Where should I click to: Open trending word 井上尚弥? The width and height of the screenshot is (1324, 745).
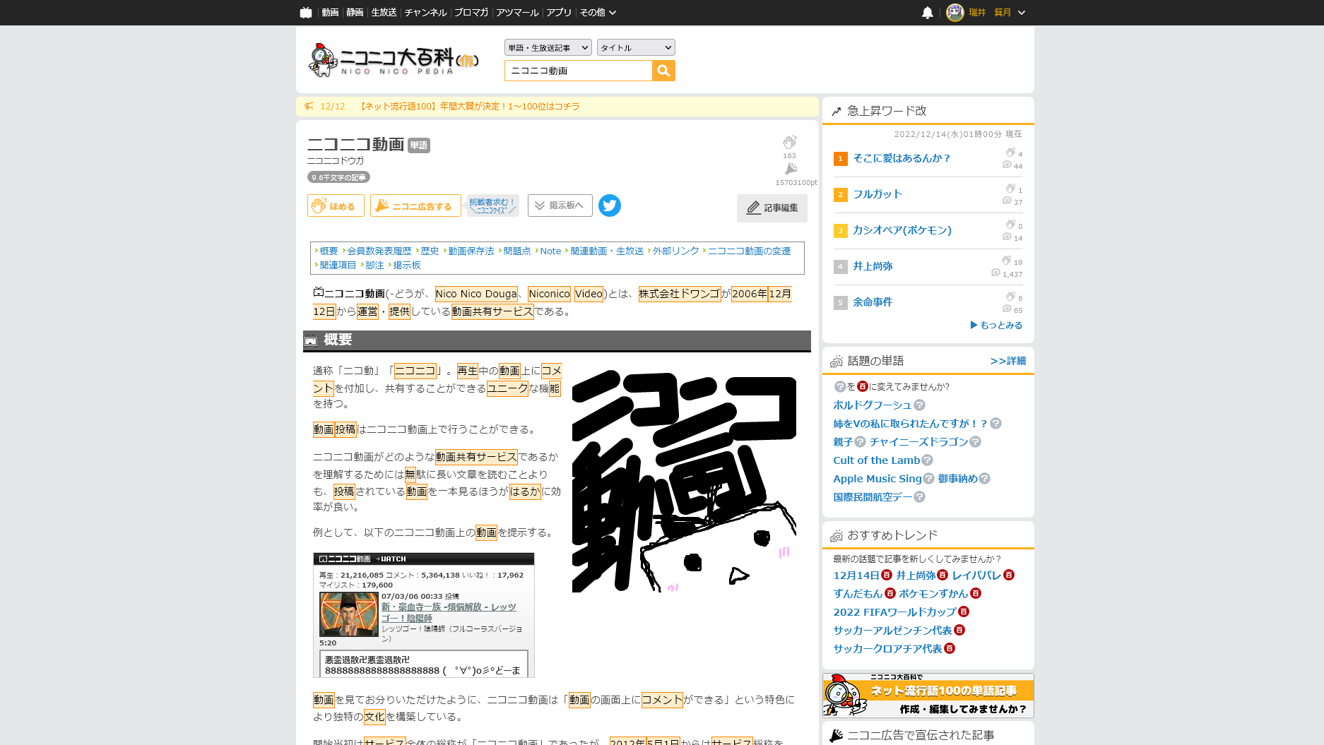[x=873, y=266]
